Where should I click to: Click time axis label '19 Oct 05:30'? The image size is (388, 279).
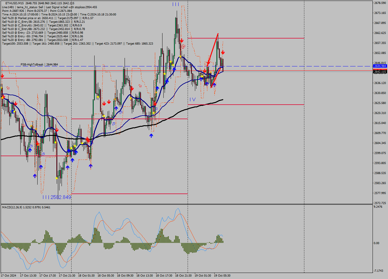pyautogui.click(x=222, y=276)
